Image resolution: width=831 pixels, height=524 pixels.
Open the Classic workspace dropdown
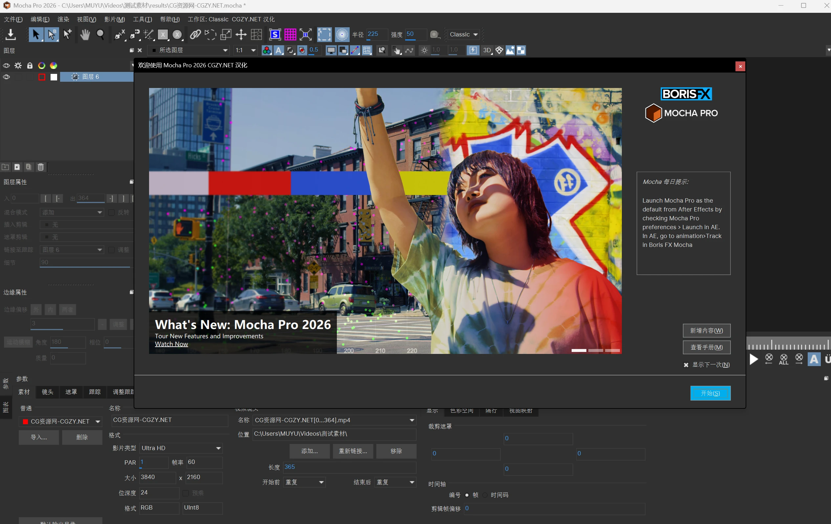click(x=463, y=34)
